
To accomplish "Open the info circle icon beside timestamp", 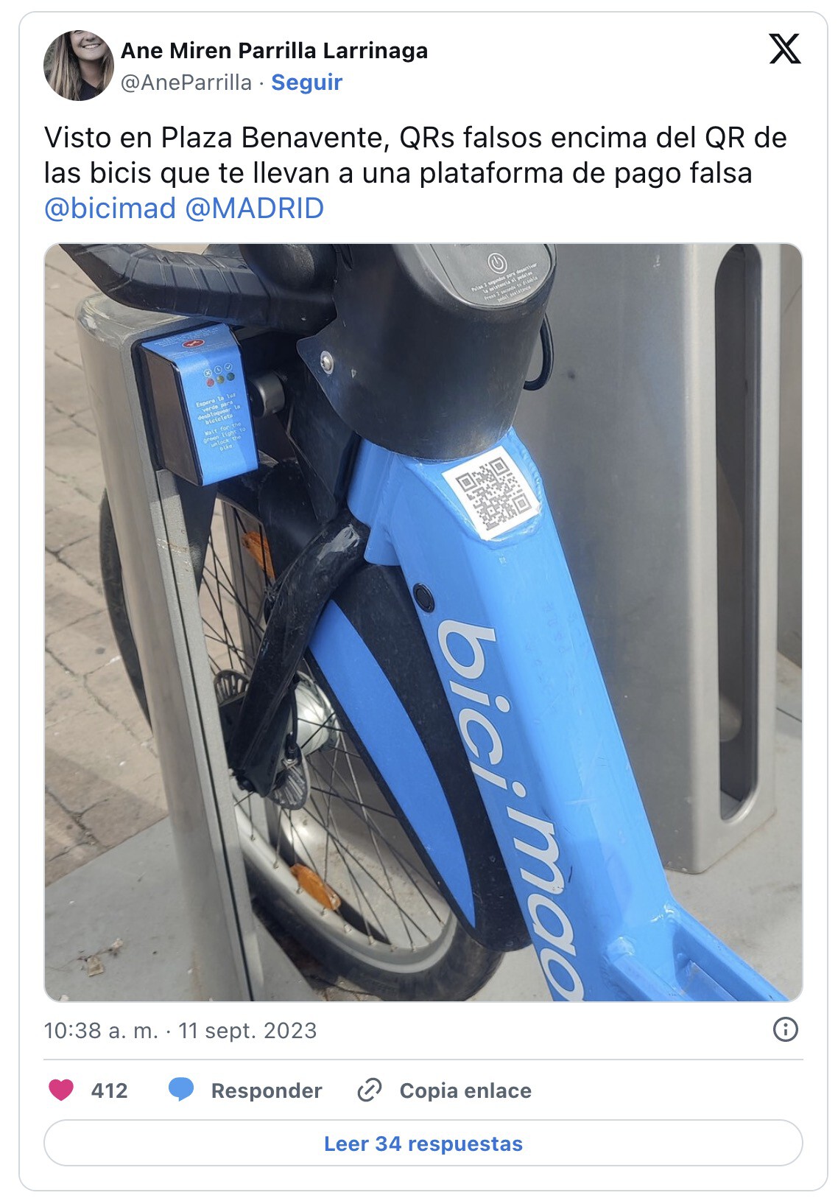I will tap(786, 1029).
